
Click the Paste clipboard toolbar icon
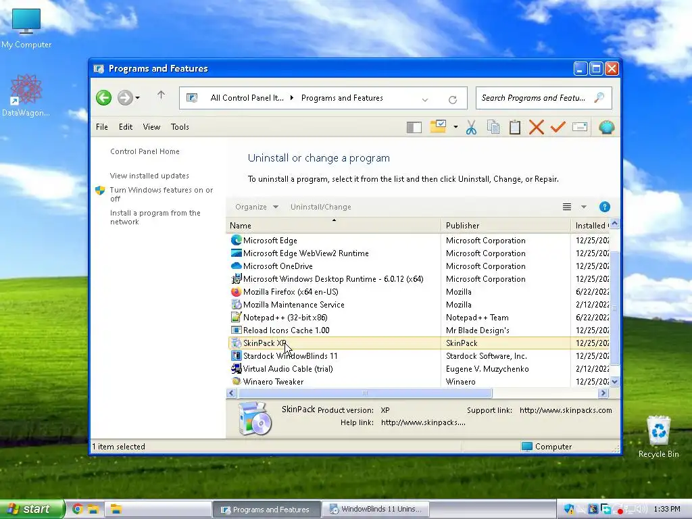(514, 127)
